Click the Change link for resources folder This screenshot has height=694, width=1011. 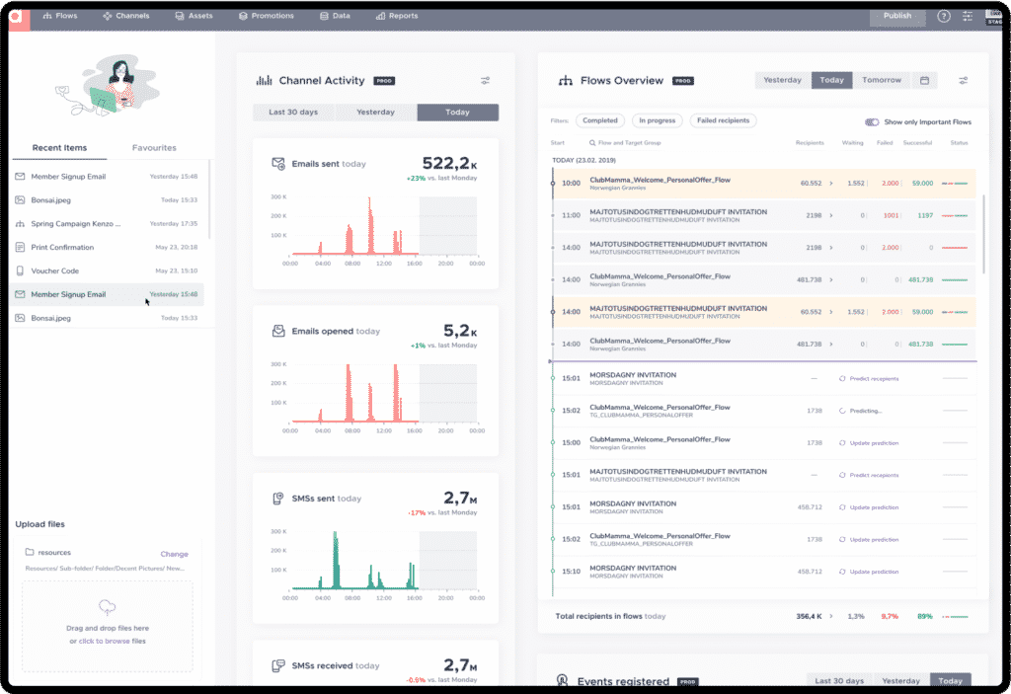174,554
